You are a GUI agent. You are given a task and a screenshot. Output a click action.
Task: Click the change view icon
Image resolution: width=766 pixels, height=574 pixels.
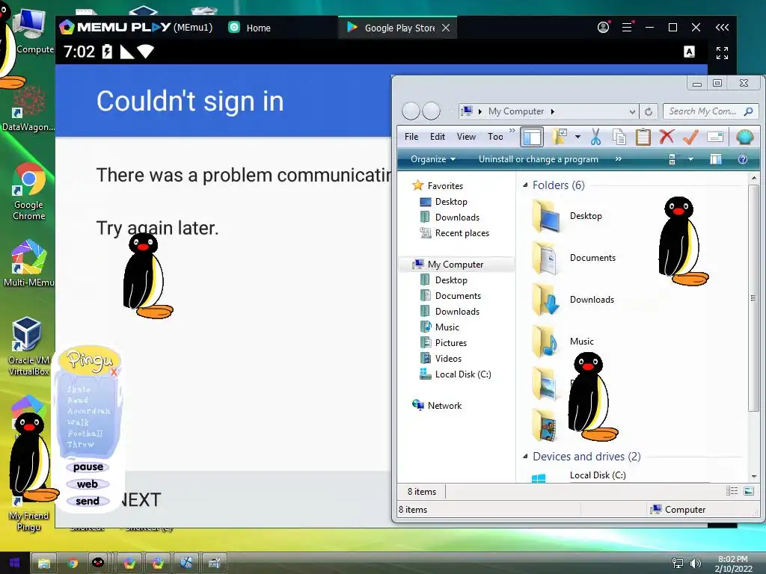click(x=672, y=159)
